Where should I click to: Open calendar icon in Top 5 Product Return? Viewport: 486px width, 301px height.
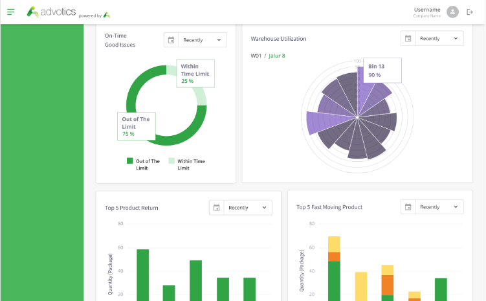pos(216,208)
